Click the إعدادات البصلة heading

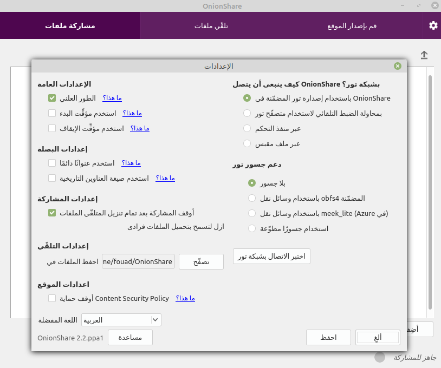pyautogui.click(x=62, y=149)
